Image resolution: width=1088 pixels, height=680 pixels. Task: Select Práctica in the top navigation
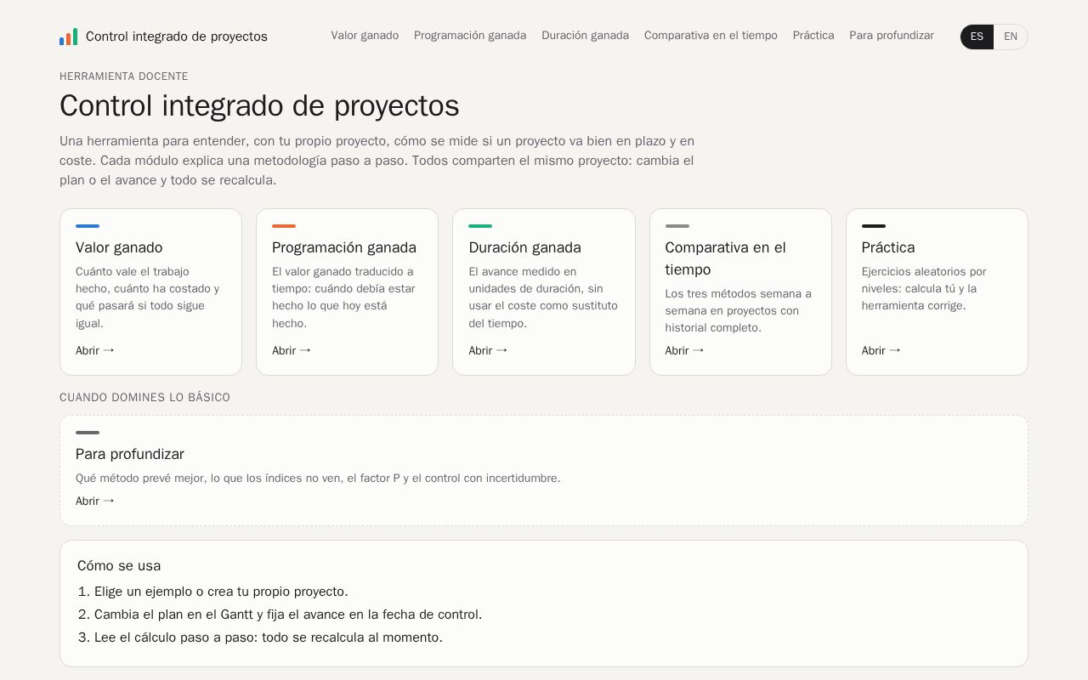pyautogui.click(x=813, y=36)
